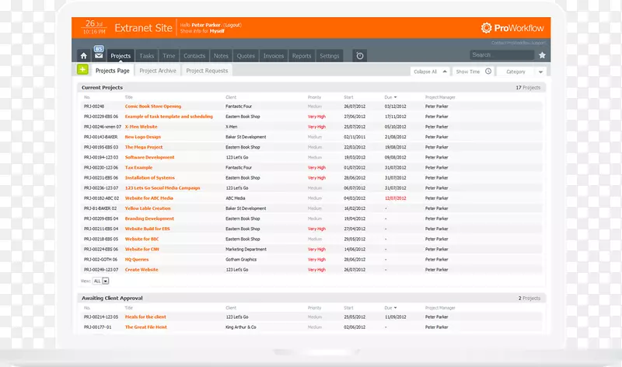
Task: Open the Comic Book Store Opening project
Action: pyautogui.click(x=152, y=107)
